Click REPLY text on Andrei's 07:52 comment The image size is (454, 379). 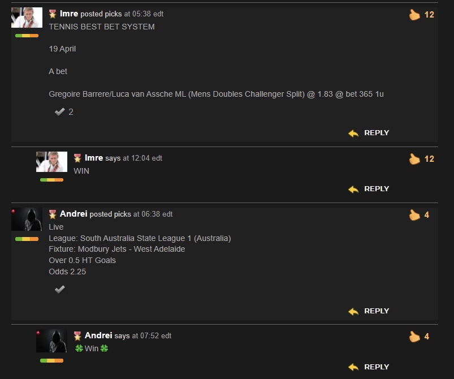[x=377, y=367]
